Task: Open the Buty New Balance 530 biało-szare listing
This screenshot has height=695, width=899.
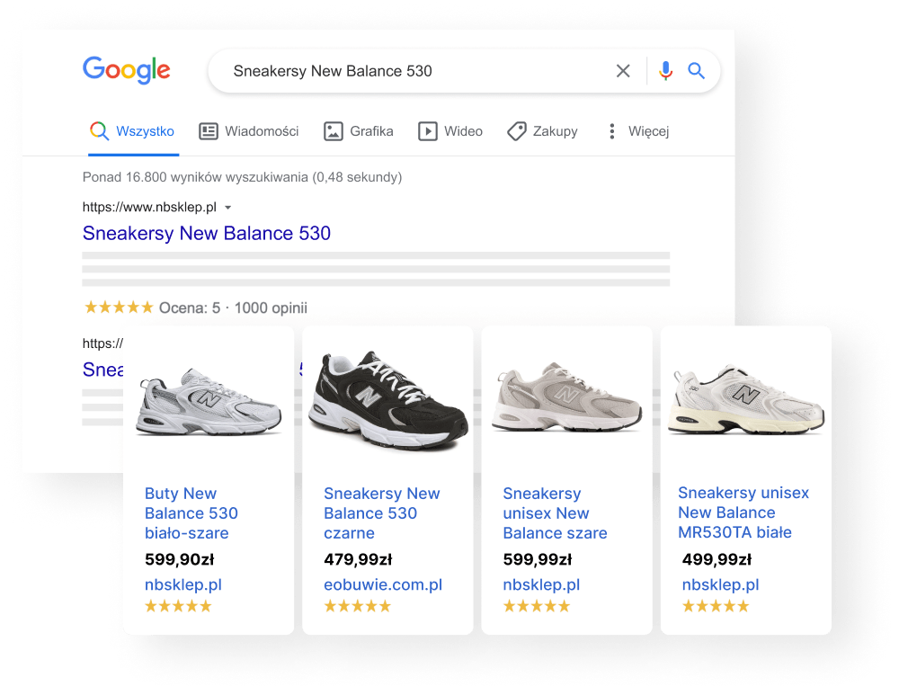Action: point(191,513)
